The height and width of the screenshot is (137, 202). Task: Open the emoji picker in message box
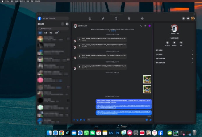coord(147,120)
